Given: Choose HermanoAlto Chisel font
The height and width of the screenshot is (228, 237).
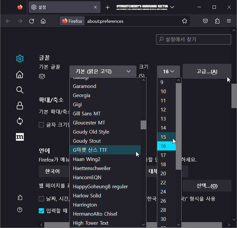Looking at the screenshot, I should (105, 214).
